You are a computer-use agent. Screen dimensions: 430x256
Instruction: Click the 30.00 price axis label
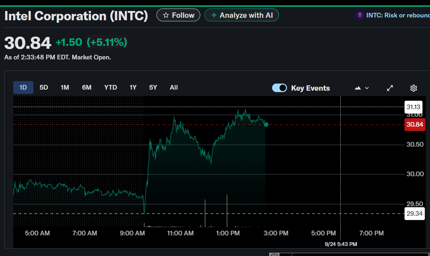[415, 174]
